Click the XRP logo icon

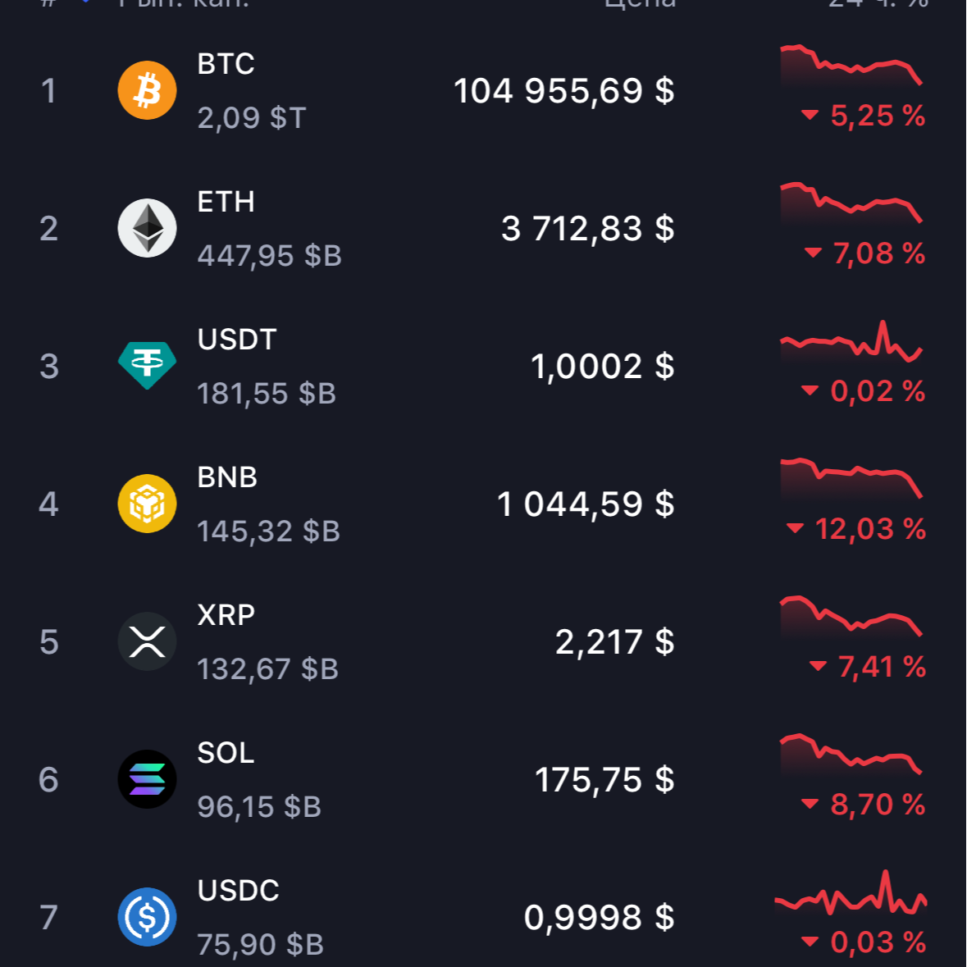click(x=147, y=641)
